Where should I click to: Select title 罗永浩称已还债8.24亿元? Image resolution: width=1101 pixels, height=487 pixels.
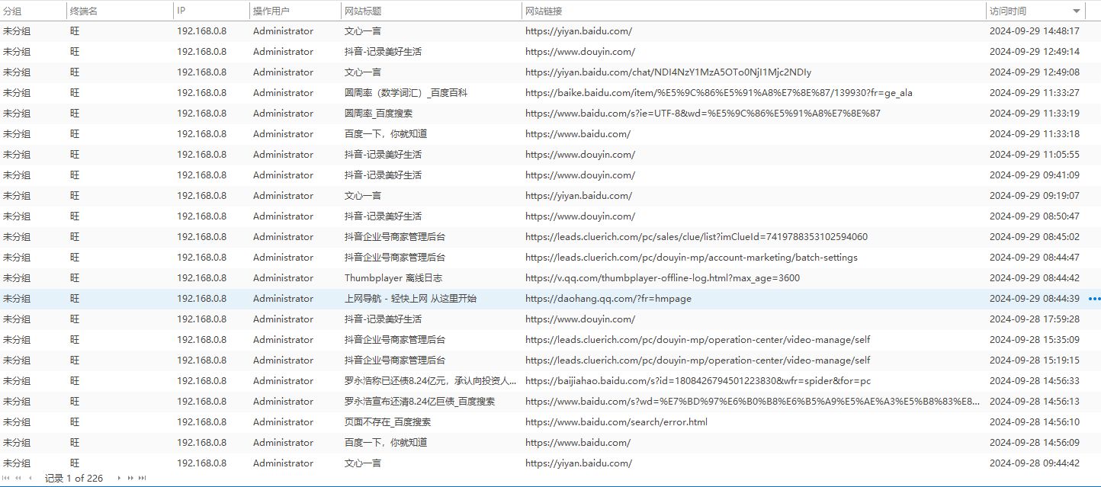coord(431,381)
